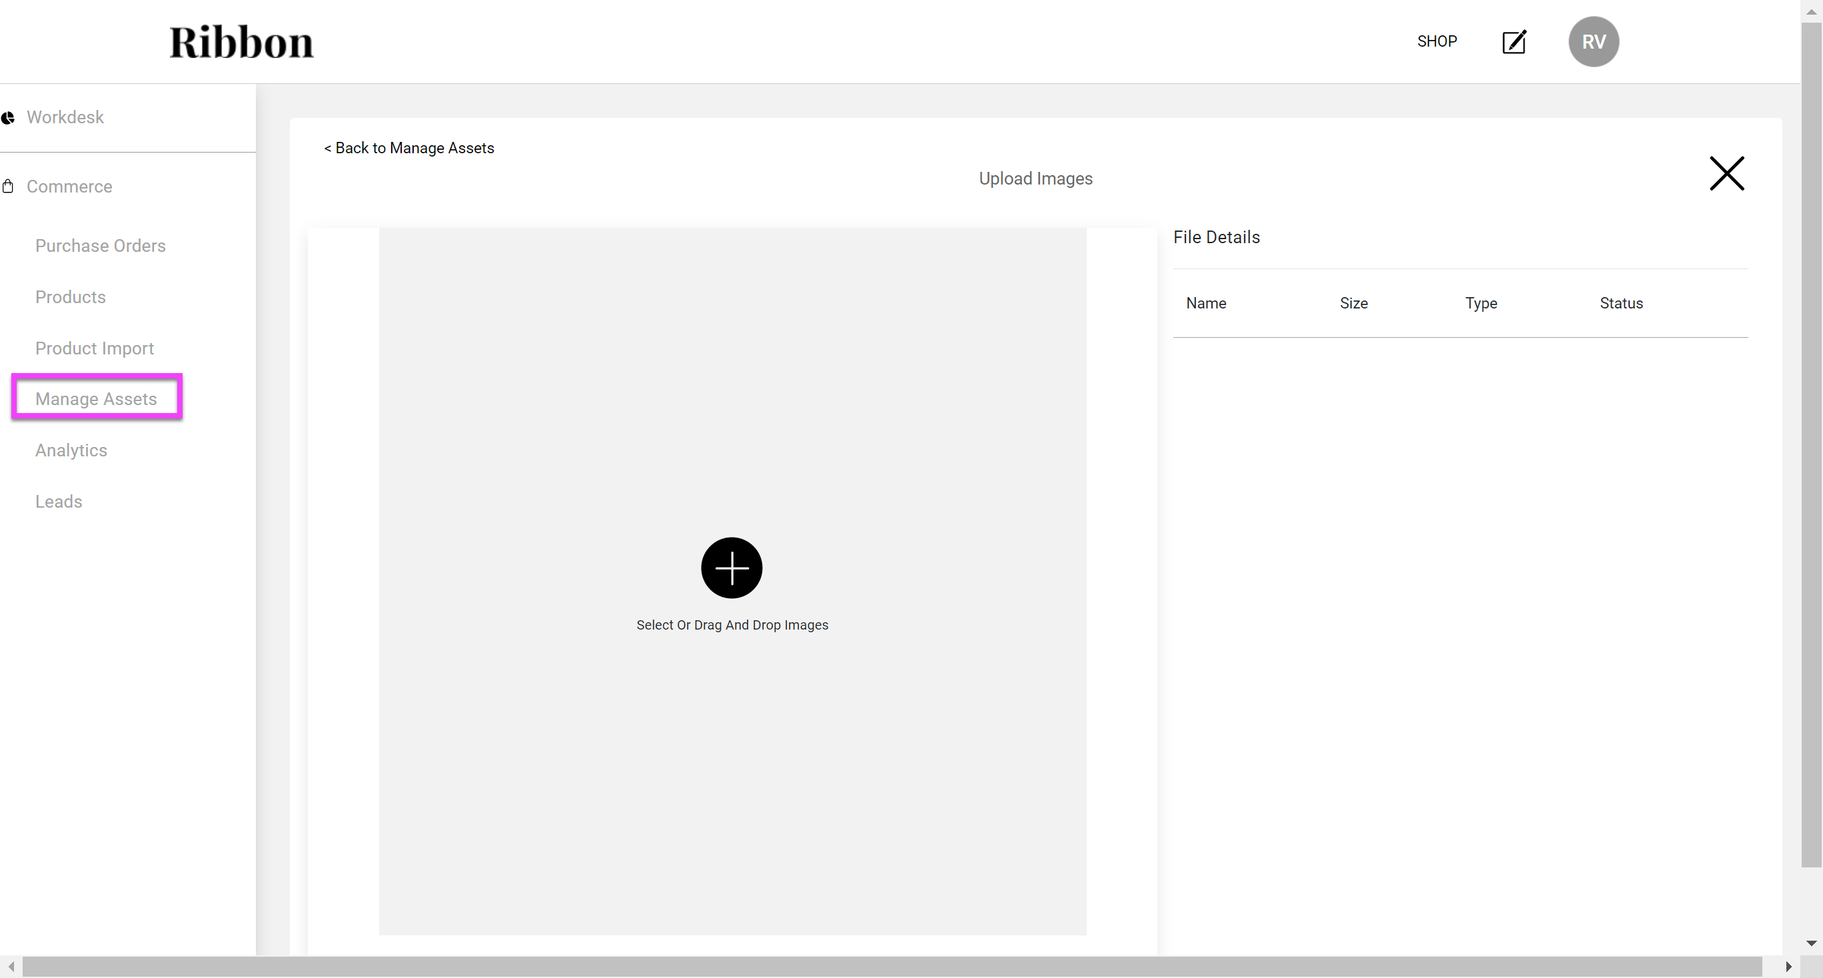Click the Commerce bag icon

[8, 186]
